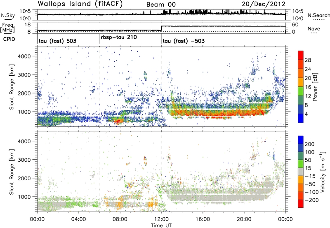Select the CPID row label
Image resolution: width=330 pixels, height=228 pixels.
9,39
